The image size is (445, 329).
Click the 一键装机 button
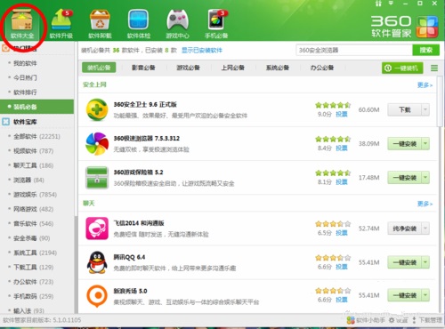[x=402, y=68]
